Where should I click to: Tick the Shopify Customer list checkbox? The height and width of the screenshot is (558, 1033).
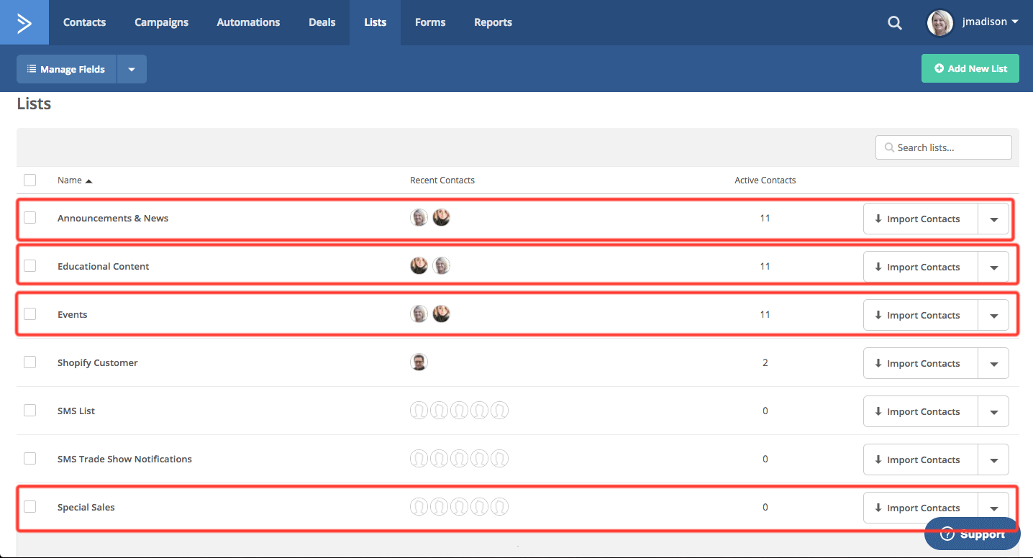[29, 362]
